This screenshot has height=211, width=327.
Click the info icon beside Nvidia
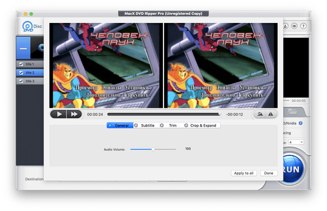click(300, 123)
